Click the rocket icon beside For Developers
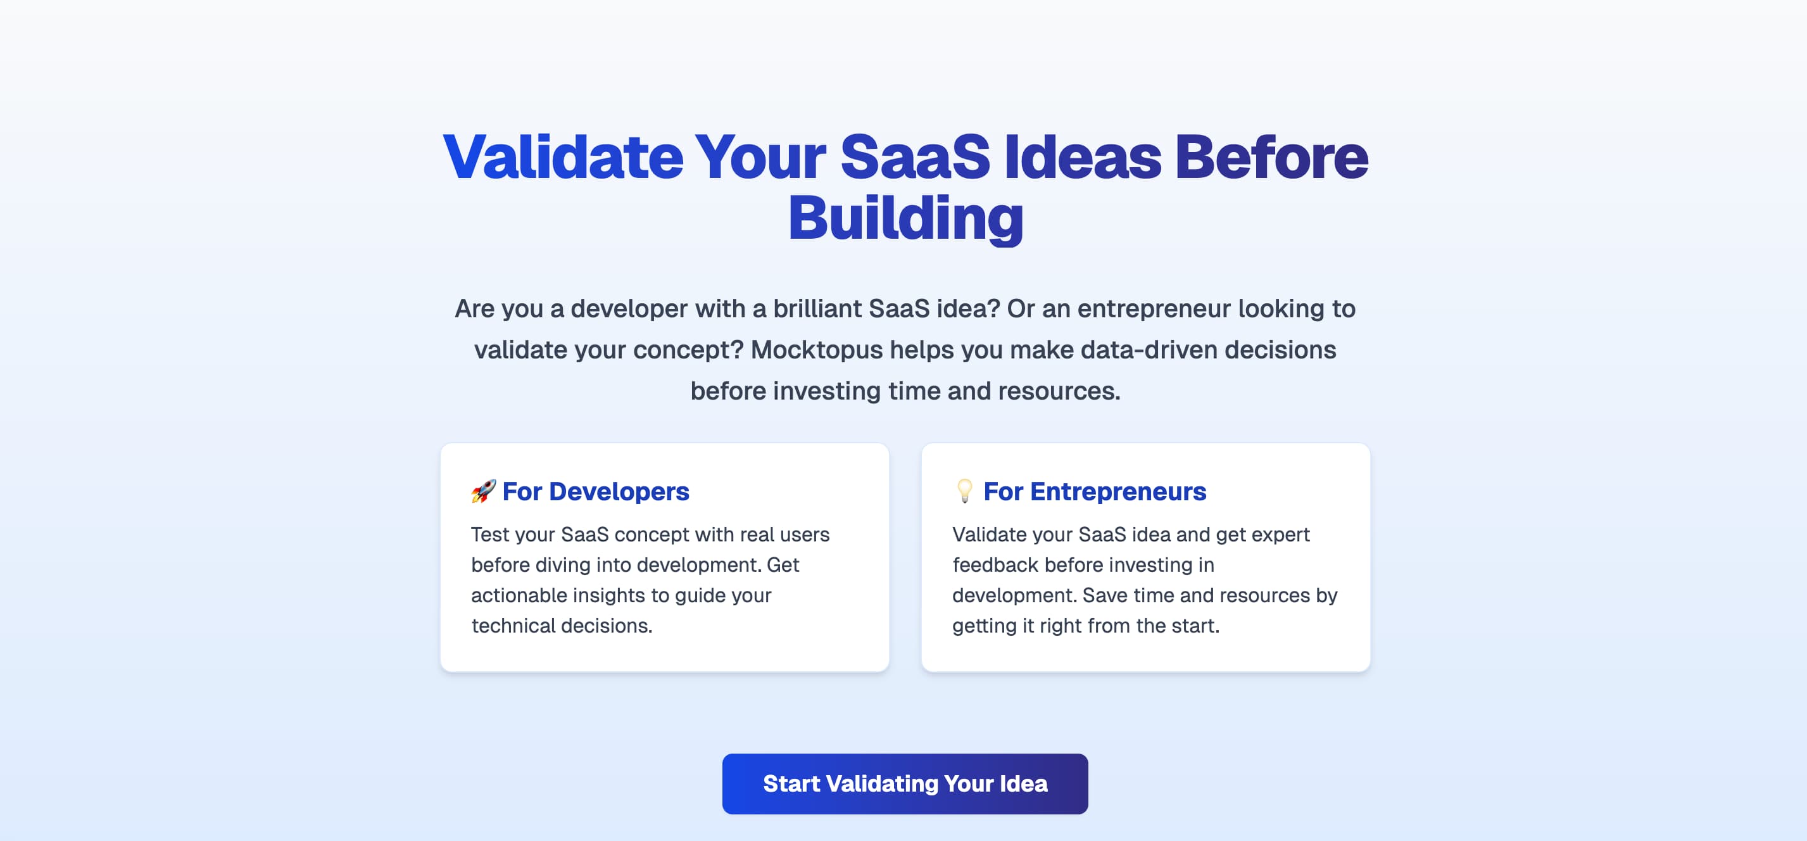This screenshot has width=1807, height=841. (x=483, y=491)
